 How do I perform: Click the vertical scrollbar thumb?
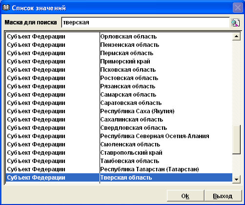[x=236, y=139]
